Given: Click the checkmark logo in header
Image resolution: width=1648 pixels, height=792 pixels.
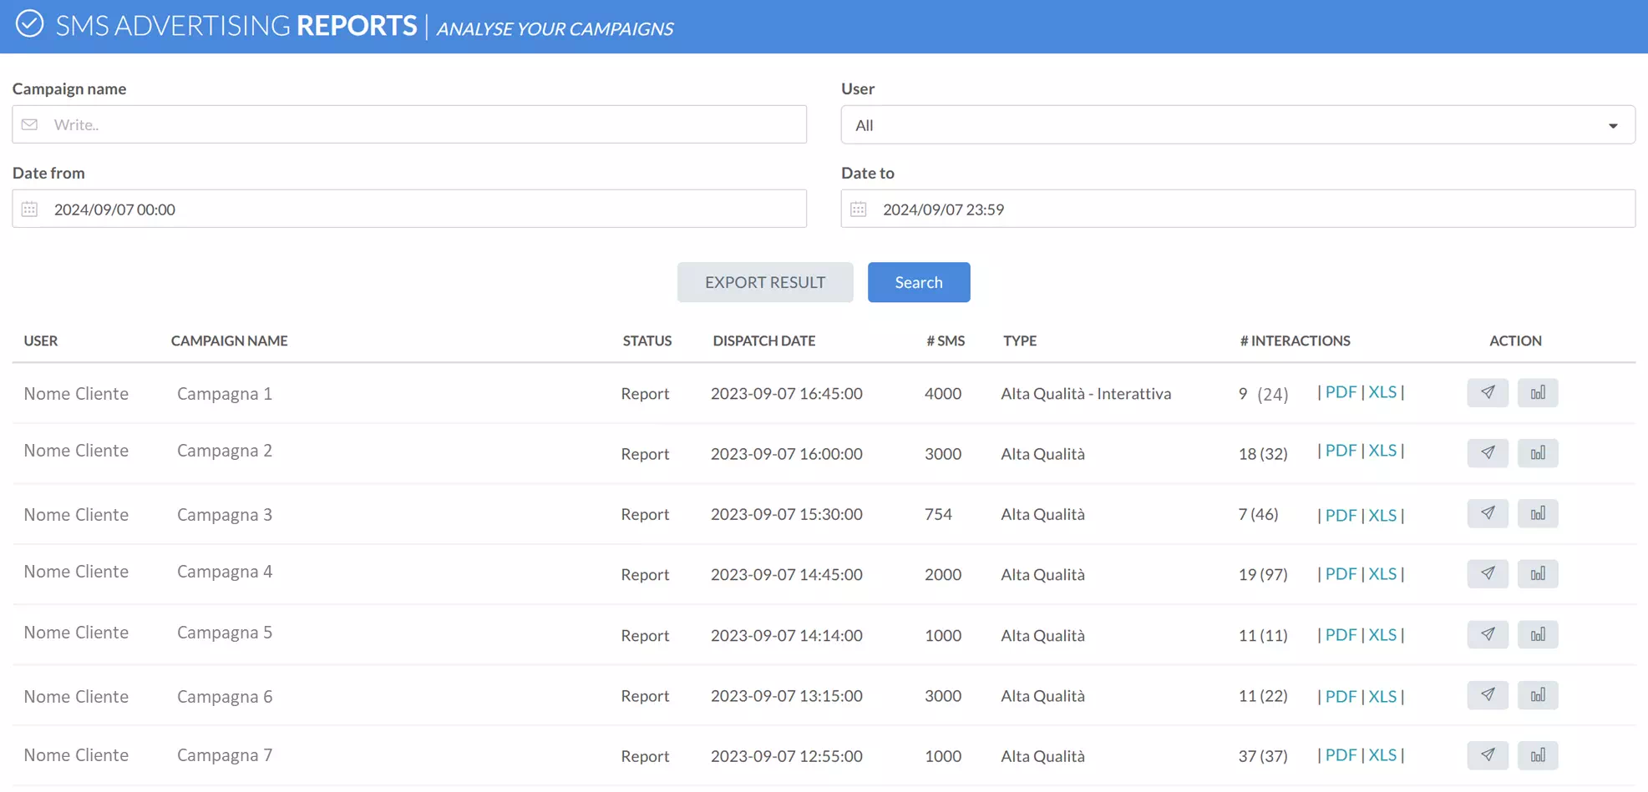Looking at the screenshot, I should pyautogui.click(x=29, y=23).
